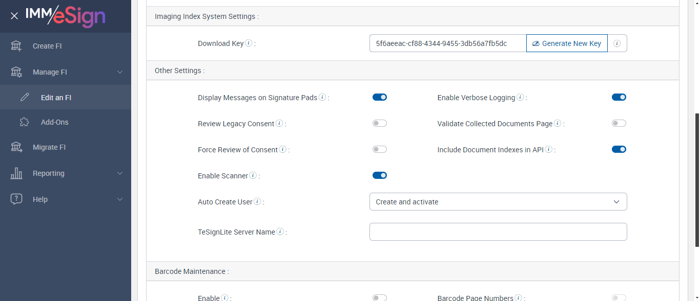This screenshot has width=700, height=301.
Task: Click info icon right of Generate New Key
Action: [617, 43]
